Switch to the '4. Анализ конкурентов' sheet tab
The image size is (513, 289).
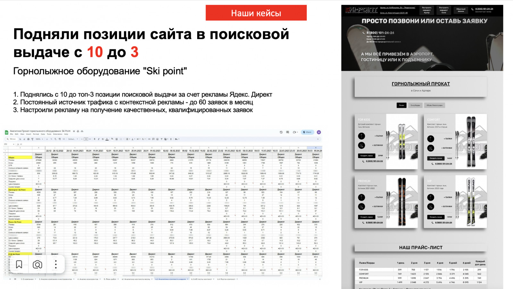[89, 279]
